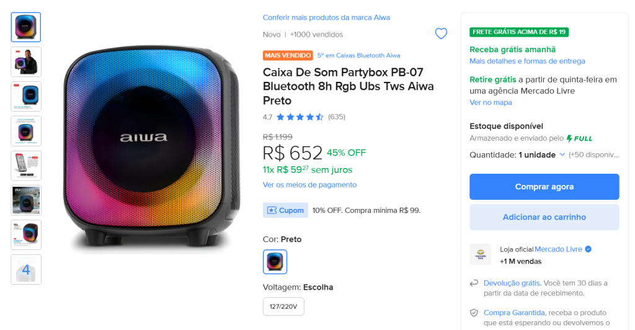The height and width of the screenshot is (330, 635).
Task: Add product to favorites with heart icon
Action: tap(441, 34)
